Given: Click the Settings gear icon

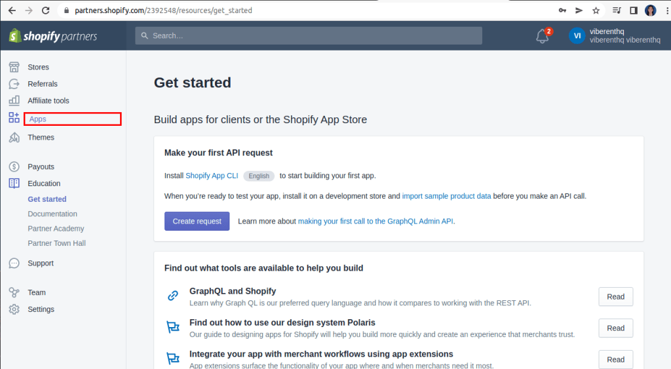Looking at the screenshot, I should coord(14,309).
